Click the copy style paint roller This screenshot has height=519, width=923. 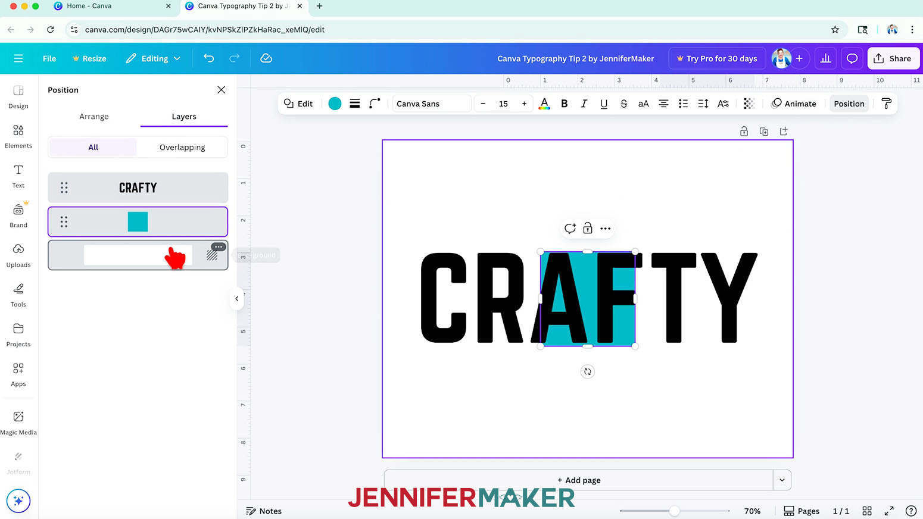coord(886,104)
